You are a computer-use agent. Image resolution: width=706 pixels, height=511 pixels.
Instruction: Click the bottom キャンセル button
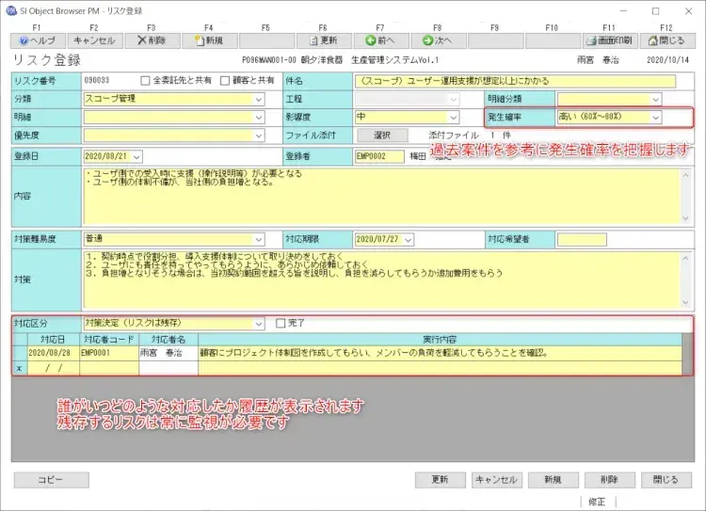click(497, 480)
